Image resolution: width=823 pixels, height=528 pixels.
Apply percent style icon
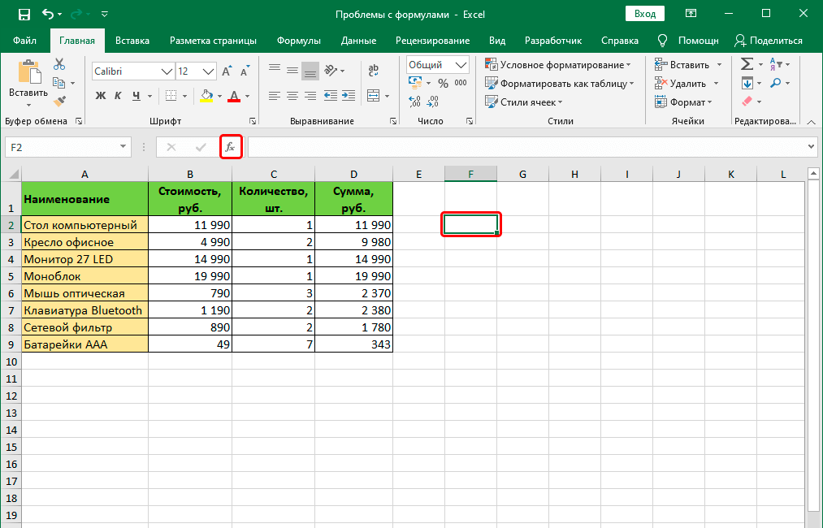443,84
